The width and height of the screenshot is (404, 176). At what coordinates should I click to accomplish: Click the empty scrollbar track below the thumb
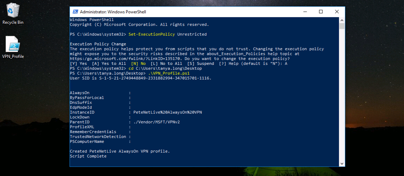coord(342,95)
